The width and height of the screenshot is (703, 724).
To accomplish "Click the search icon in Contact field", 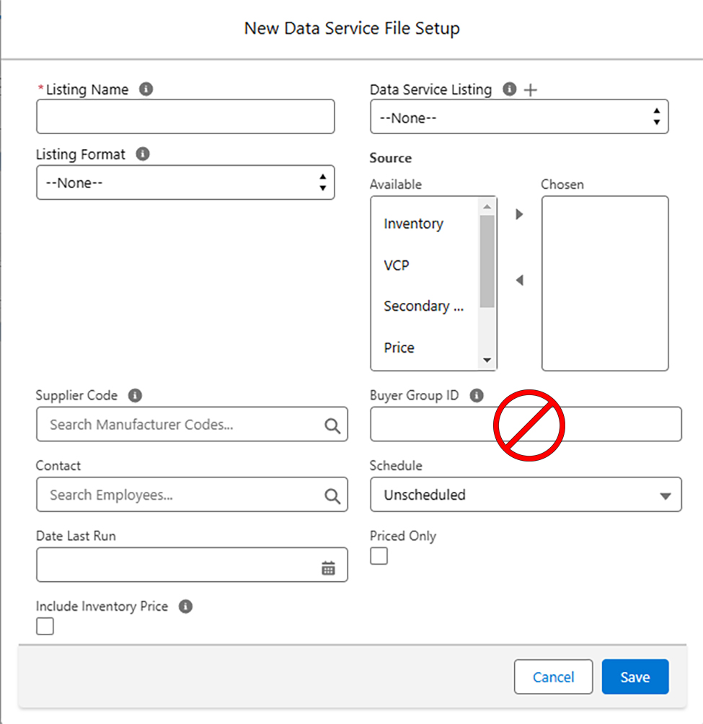I will (x=332, y=496).
